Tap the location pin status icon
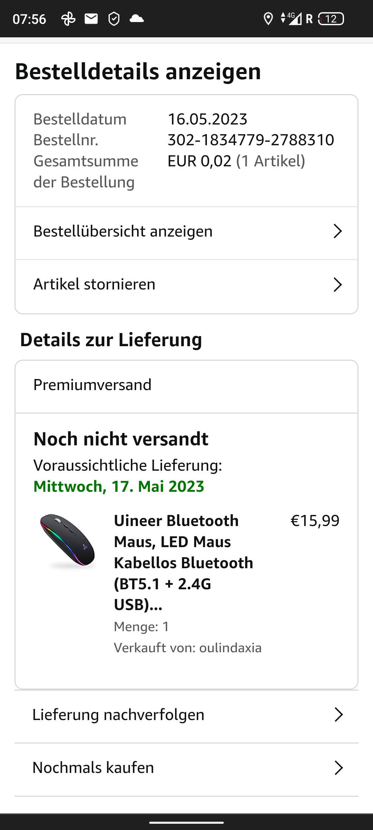Viewport: 373px width, 830px height. click(268, 19)
